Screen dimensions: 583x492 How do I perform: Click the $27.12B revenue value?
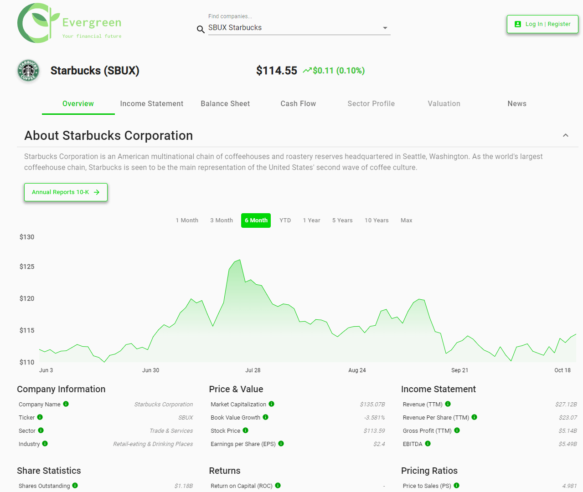click(x=566, y=405)
